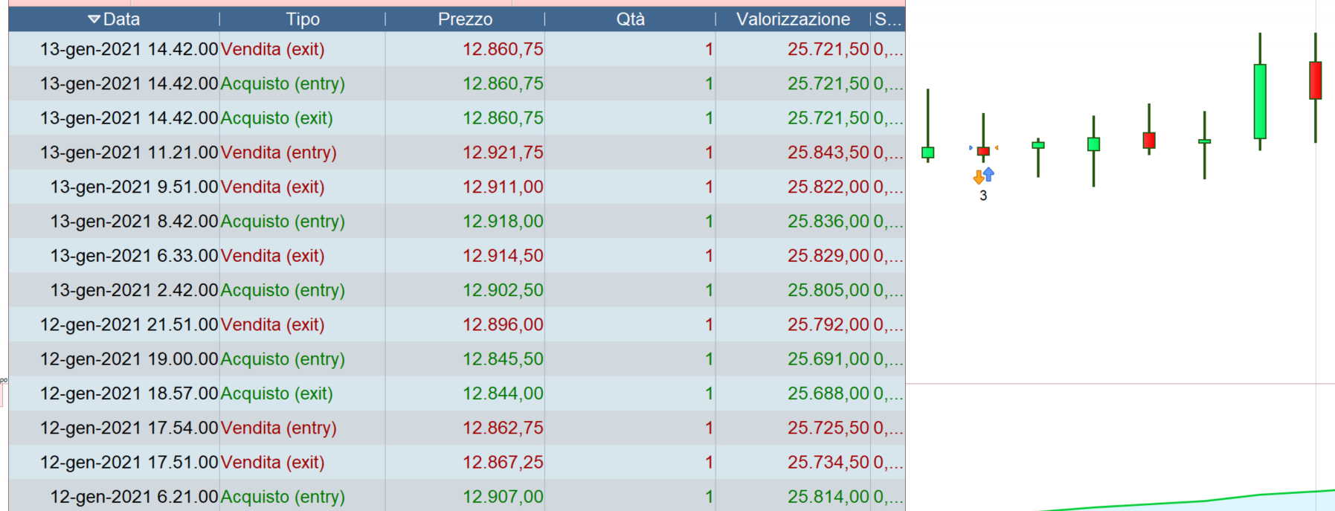Click the truncated "S..." column header
Screen dimensions: 1335x511
click(x=888, y=19)
